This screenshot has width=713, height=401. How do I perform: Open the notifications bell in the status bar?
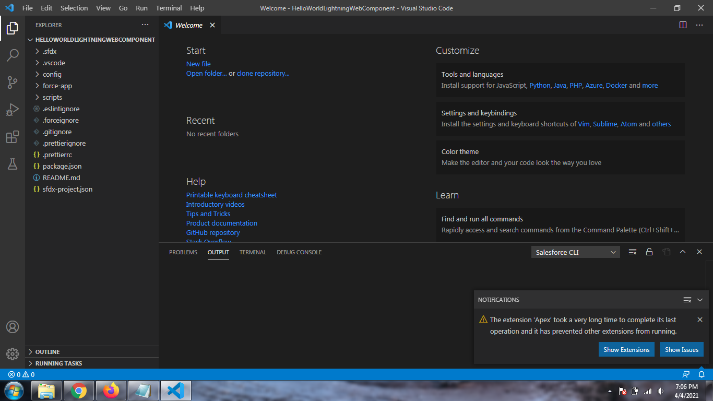tap(702, 374)
